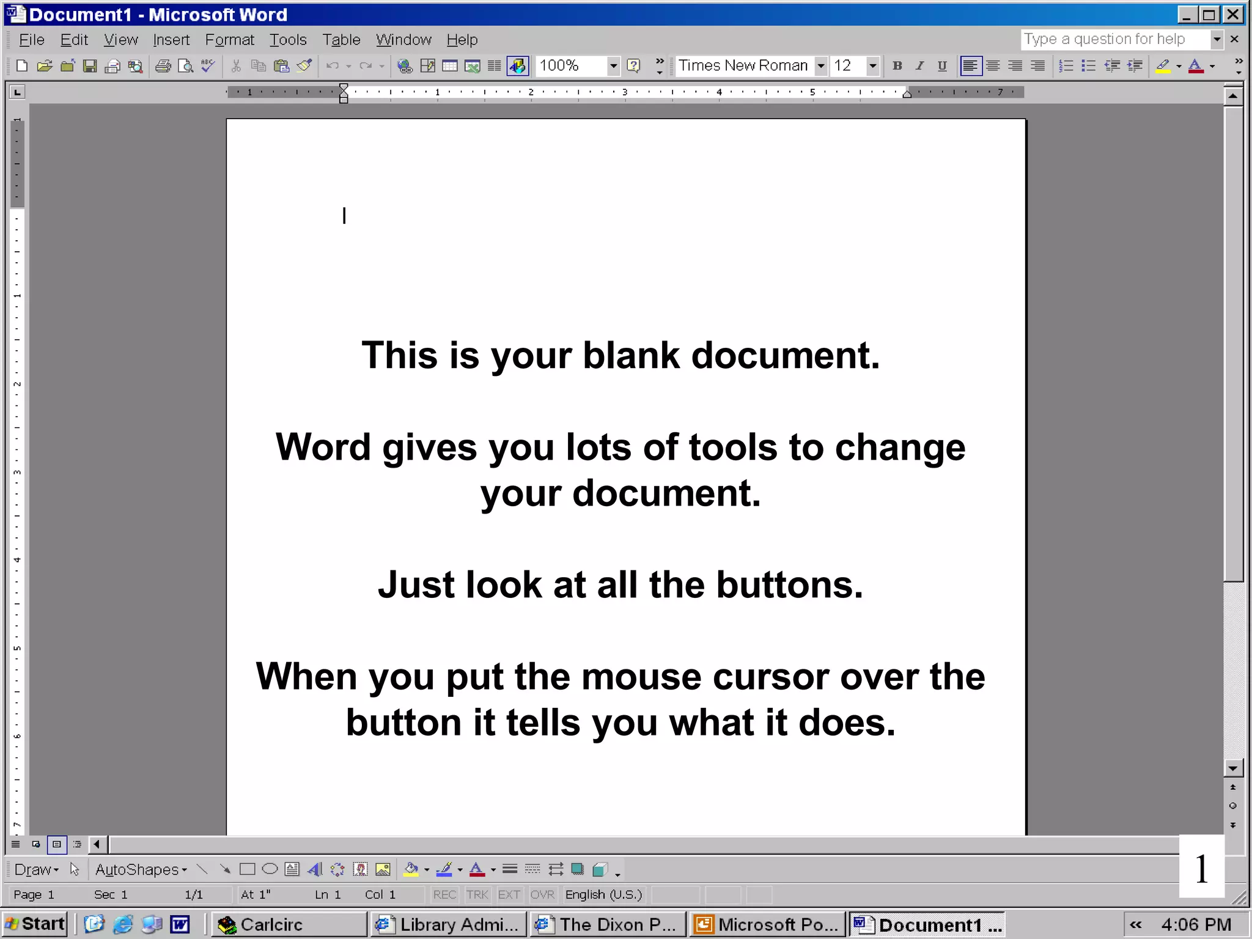Expand the font size 12 dropdown

coord(873,66)
